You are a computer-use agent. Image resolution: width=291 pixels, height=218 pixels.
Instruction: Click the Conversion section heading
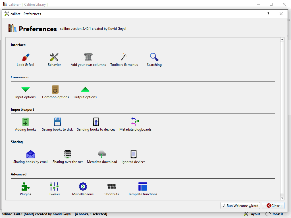pyautogui.click(x=20, y=77)
